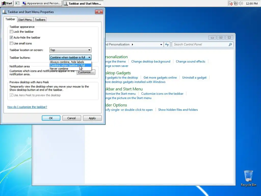The image size is (261, 196).
Task: Open the Change screen saver link
Action: click(x=117, y=66)
